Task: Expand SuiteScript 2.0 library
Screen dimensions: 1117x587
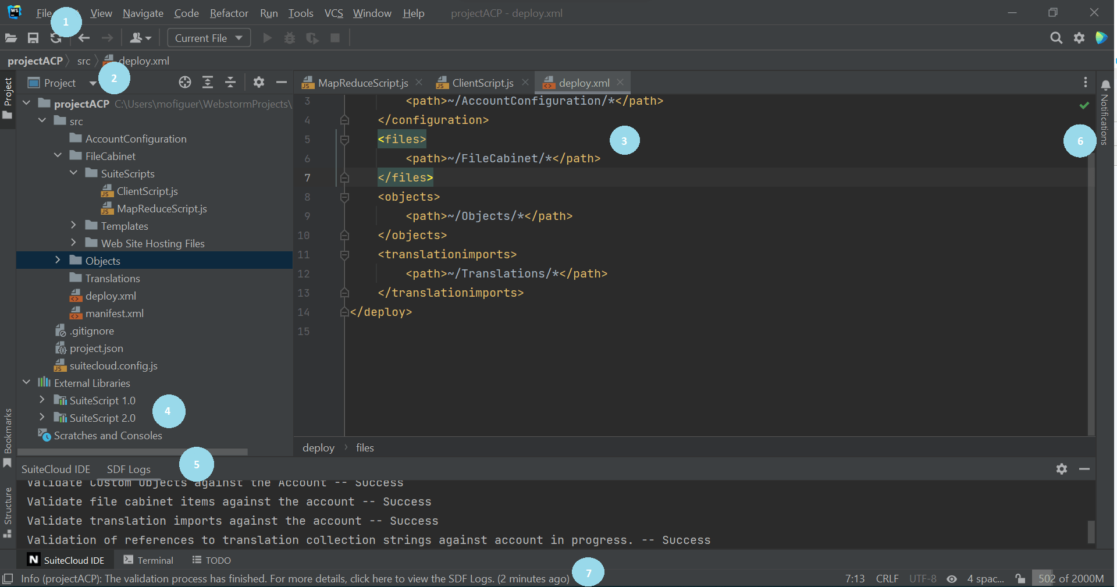Action: point(42,417)
